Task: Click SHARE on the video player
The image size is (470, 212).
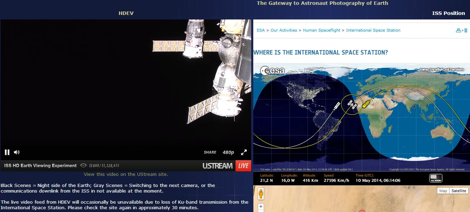Action: [x=210, y=152]
